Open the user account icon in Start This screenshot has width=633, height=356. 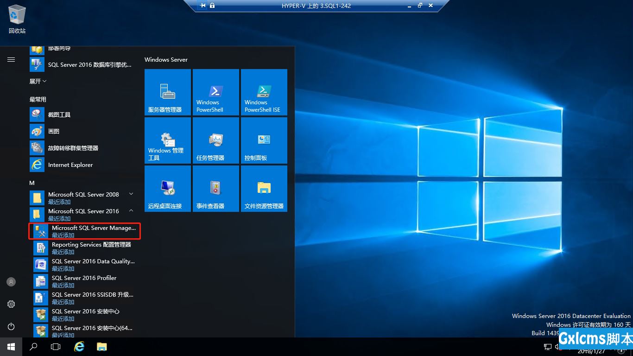[x=11, y=281]
